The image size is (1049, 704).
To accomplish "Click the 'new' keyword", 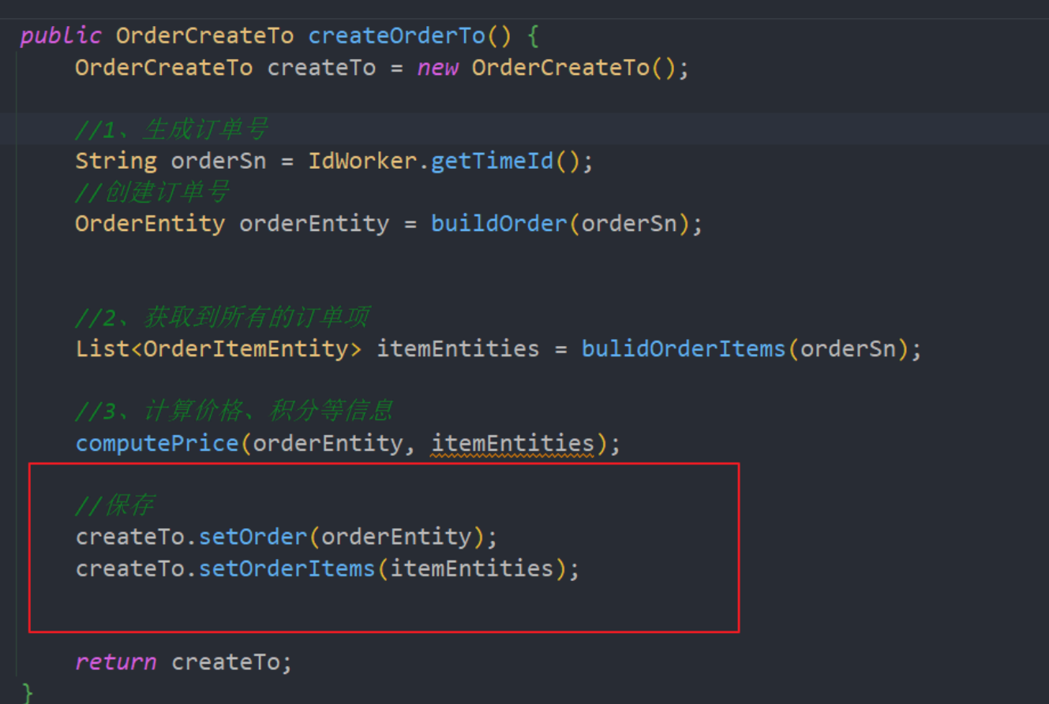I will 438,68.
